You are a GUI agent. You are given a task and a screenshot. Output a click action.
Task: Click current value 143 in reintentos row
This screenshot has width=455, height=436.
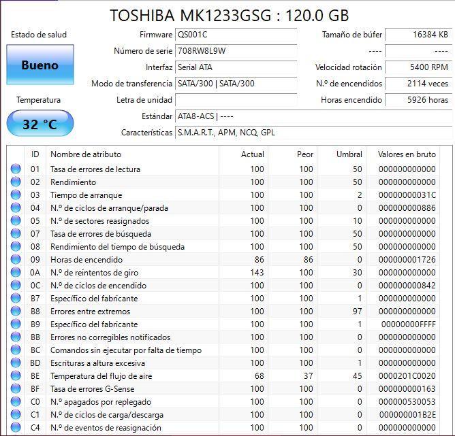(257, 273)
